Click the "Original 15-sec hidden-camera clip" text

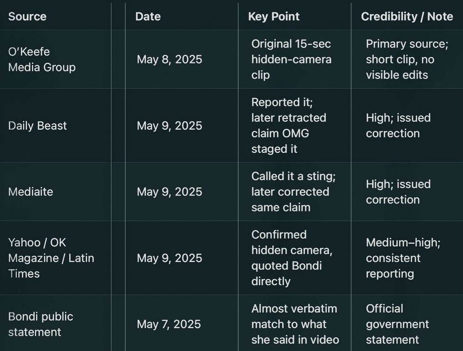pyautogui.click(x=291, y=59)
